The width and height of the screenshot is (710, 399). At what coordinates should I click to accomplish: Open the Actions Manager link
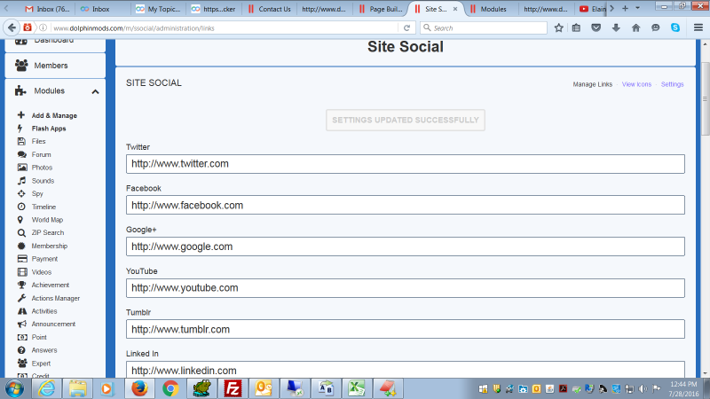(56, 298)
